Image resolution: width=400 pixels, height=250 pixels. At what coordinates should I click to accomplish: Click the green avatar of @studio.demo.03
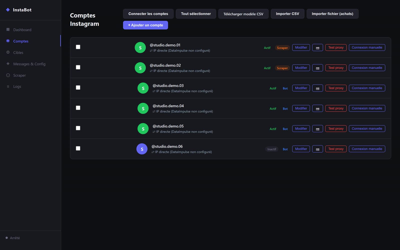143,88
